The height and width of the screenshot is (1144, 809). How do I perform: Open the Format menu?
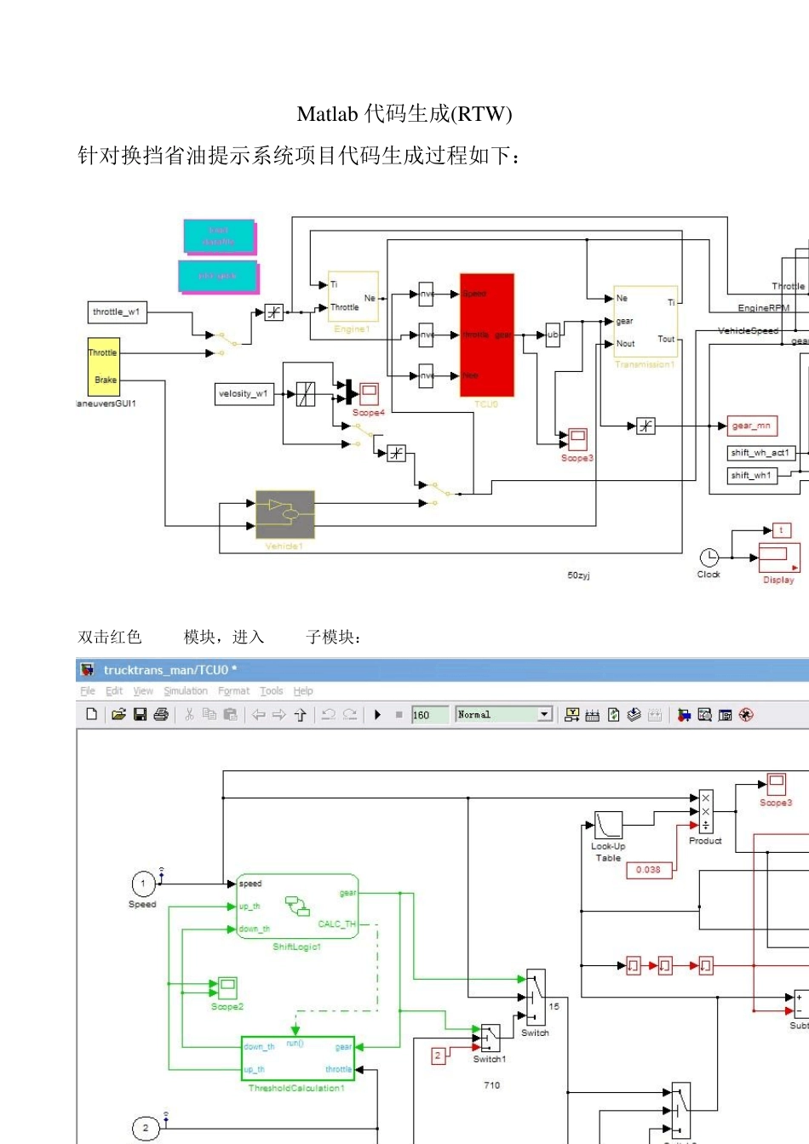pos(233,691)
